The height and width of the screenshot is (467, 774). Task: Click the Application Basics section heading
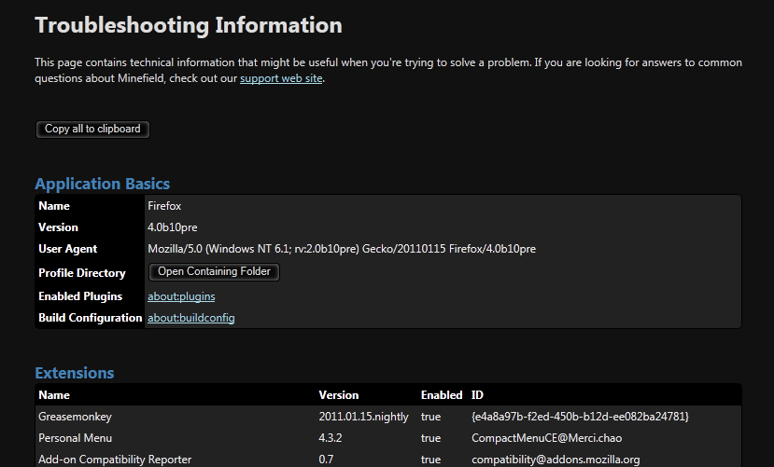(x=102, y=184)
